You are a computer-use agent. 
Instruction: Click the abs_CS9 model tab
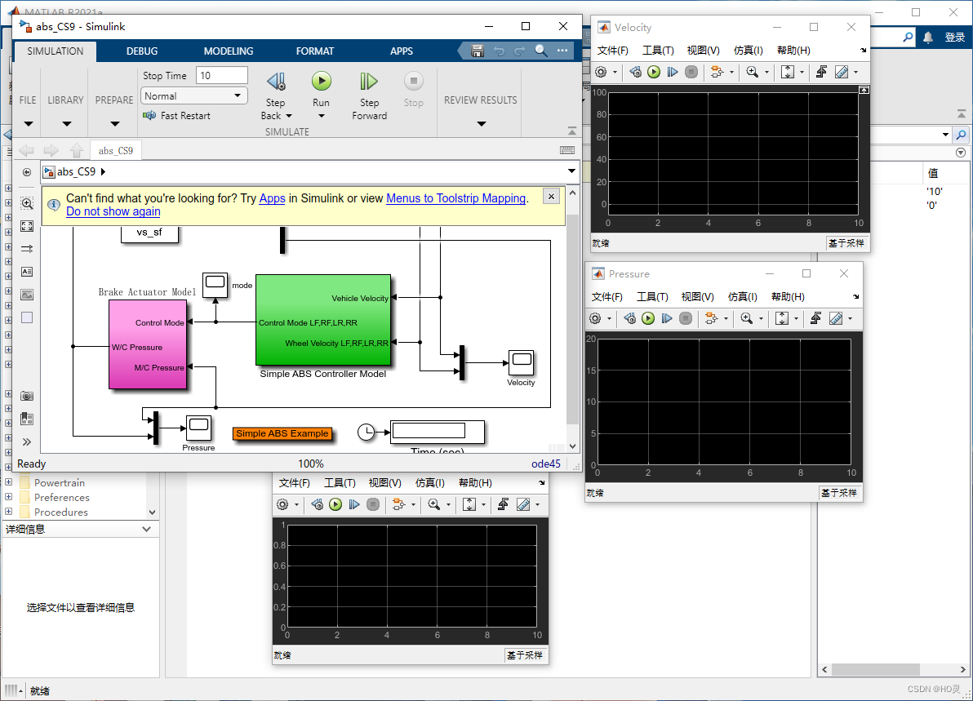[x=115, y=151]
